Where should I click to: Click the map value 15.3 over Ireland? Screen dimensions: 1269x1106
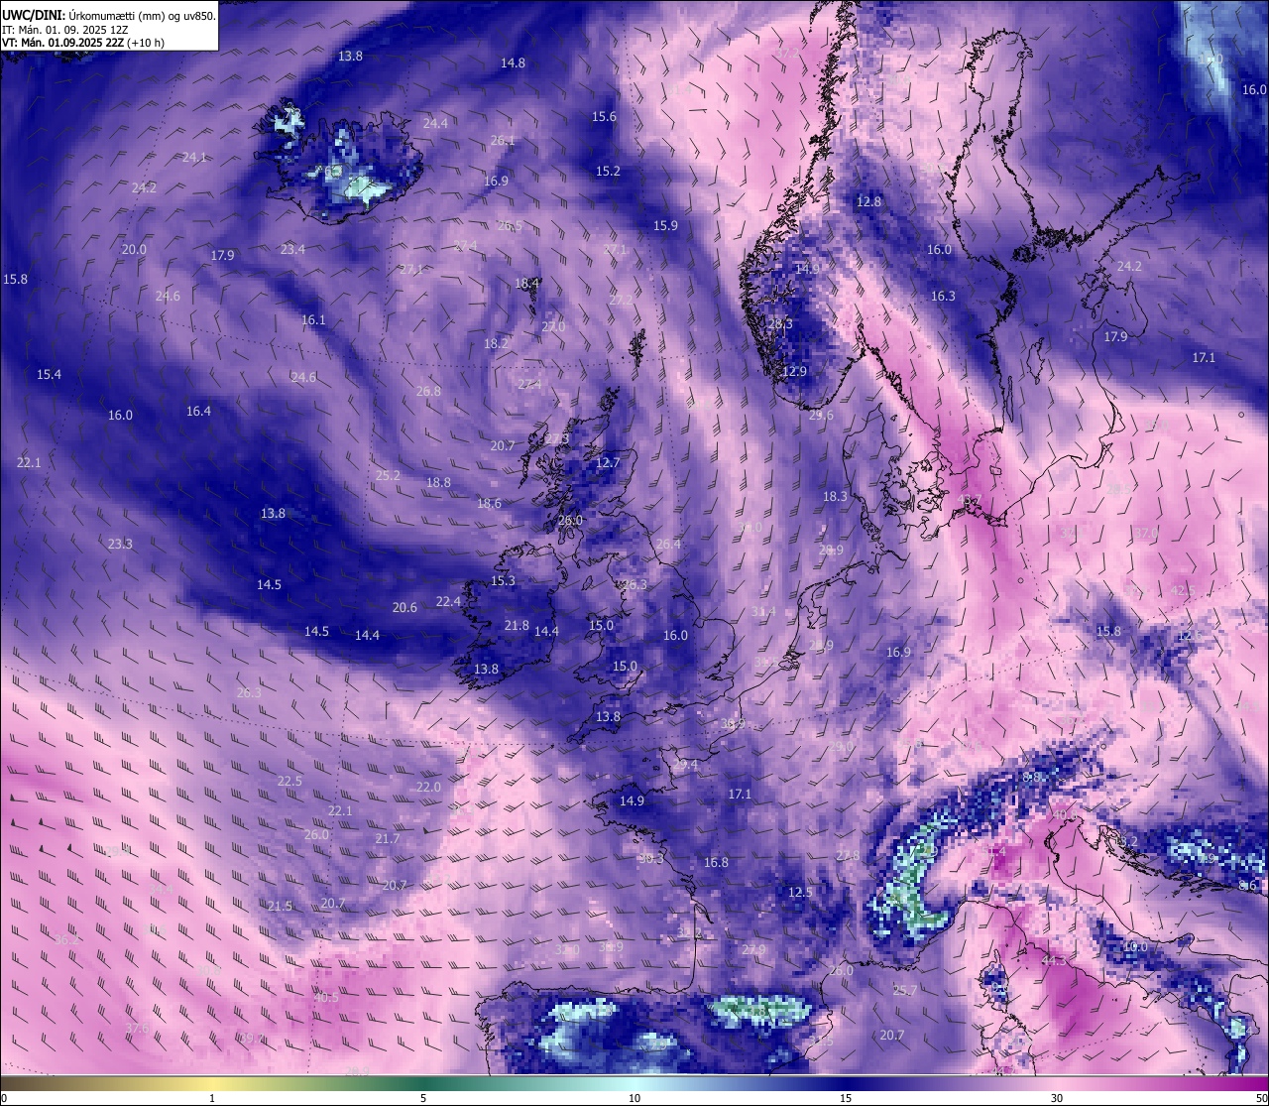pyautogui.click(x=503, y=580)
